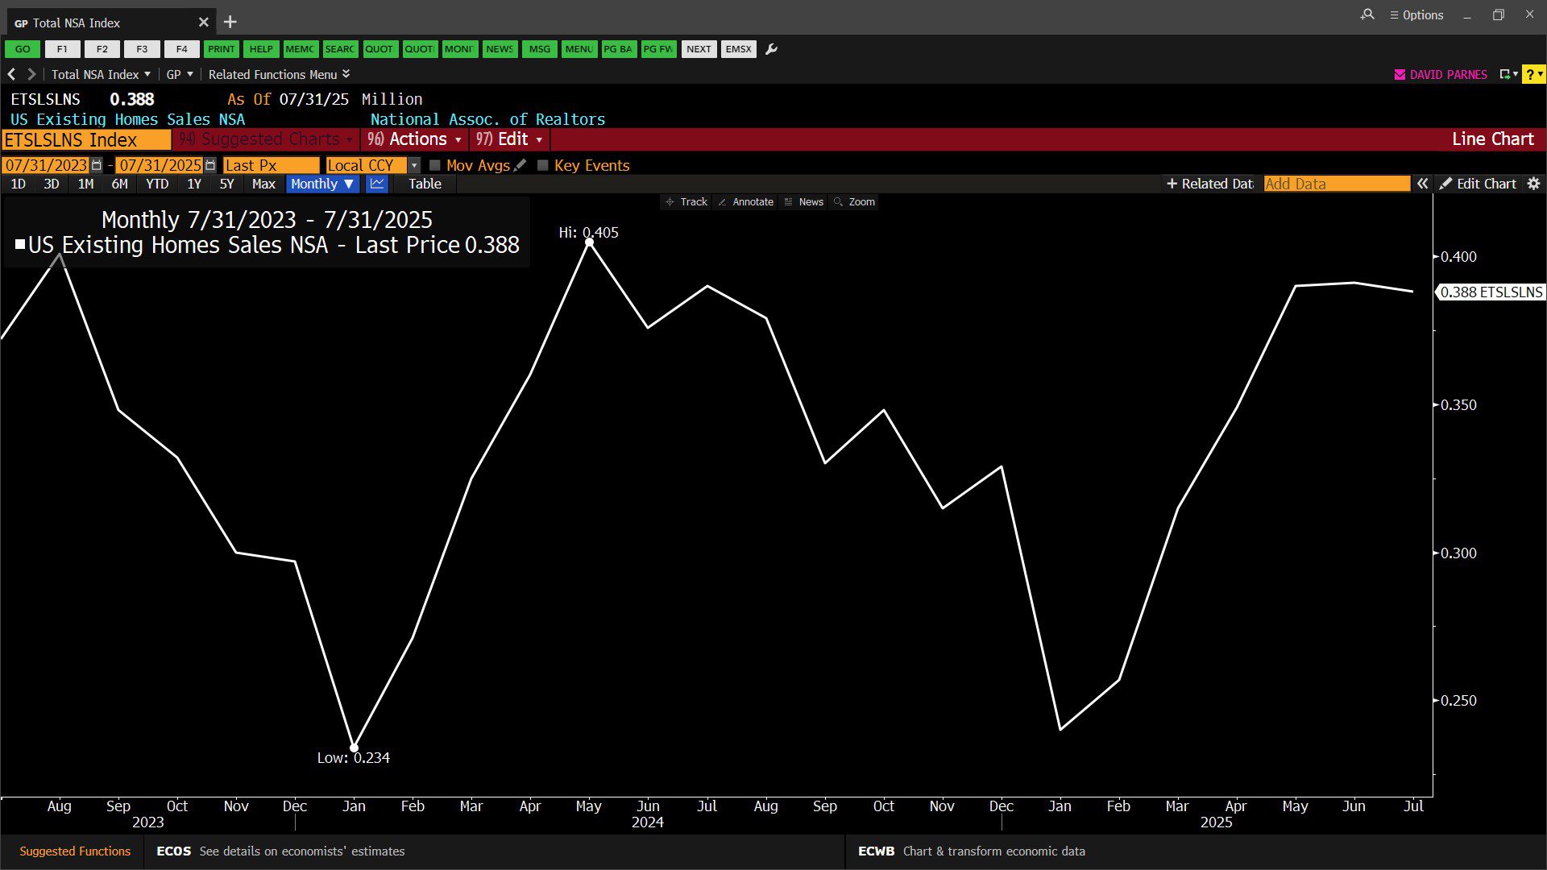Enable the Key Events checkbox
This screenshot has height=870, width=1547.
point(543,165)
